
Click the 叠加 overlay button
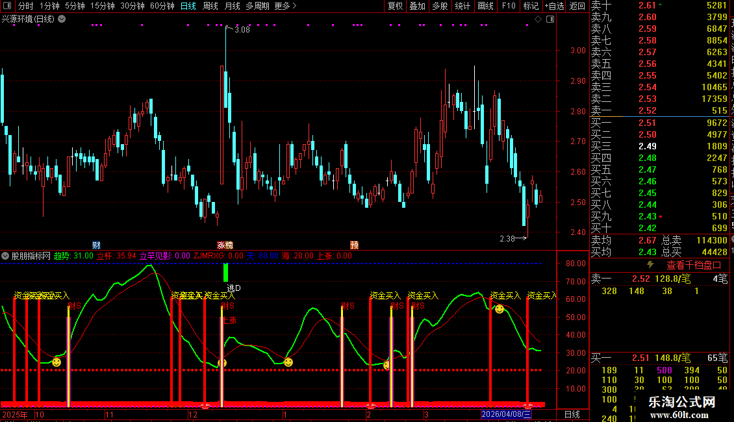pos(417,6)
